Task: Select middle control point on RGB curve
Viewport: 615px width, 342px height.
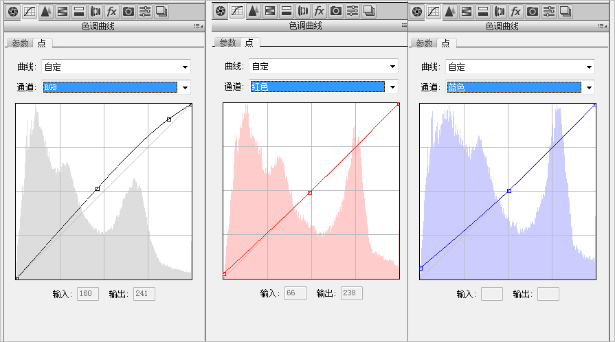Action: tap(98, 189)
